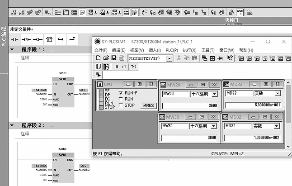Open the 执行(X) menu
The height and width of the screenshot is (186, 292).
[189, 50]
